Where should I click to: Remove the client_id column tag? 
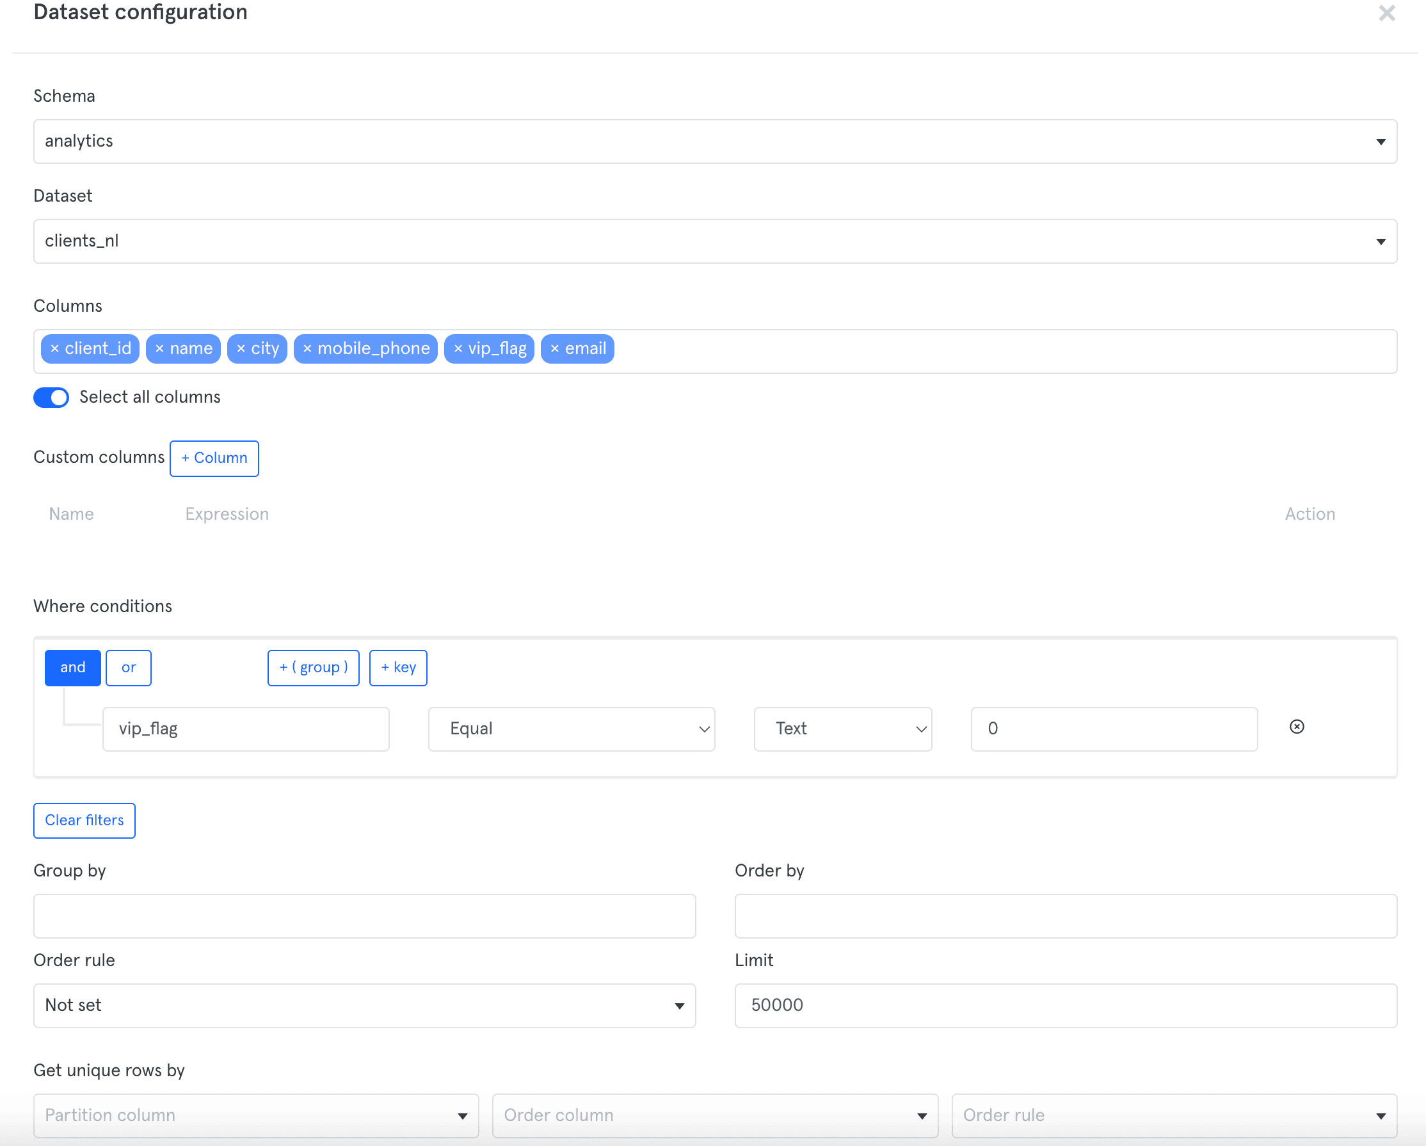[x=55, y=349]
